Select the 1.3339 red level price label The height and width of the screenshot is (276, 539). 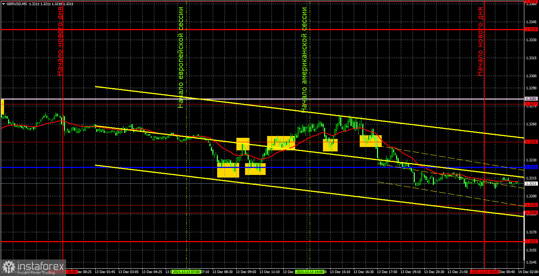pos(531,29)
